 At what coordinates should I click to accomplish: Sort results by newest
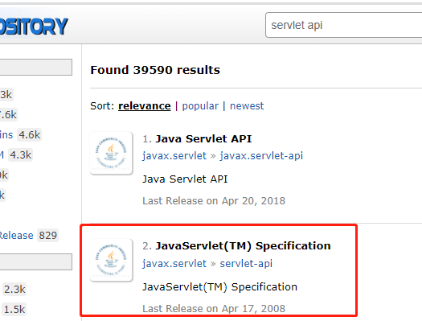247,106
